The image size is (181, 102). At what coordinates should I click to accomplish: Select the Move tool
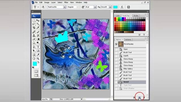click(38, 20)
